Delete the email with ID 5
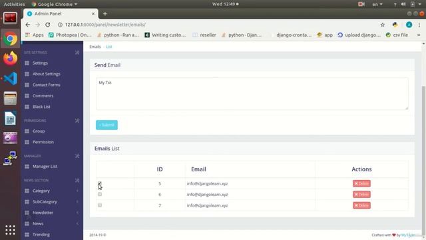Viewport: 426px width, 240px height. click(x=361, y=183)
